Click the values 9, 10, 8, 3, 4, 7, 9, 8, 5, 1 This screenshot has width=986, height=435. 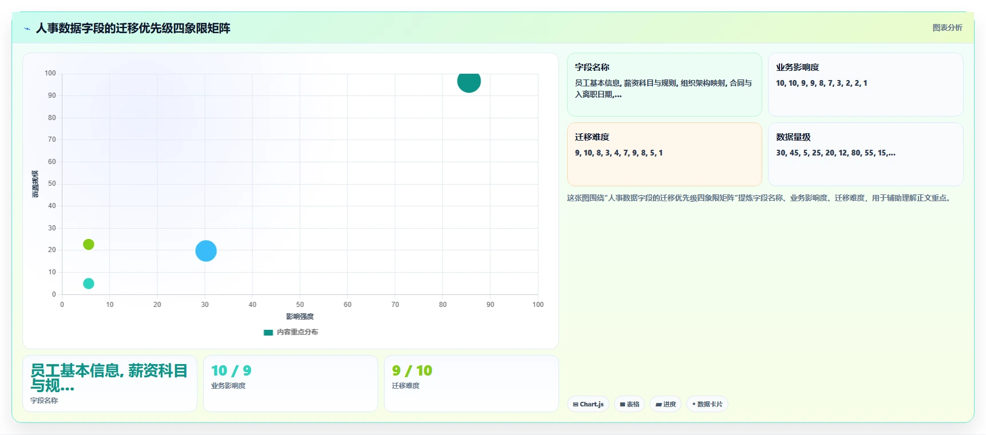click(619, 153)
